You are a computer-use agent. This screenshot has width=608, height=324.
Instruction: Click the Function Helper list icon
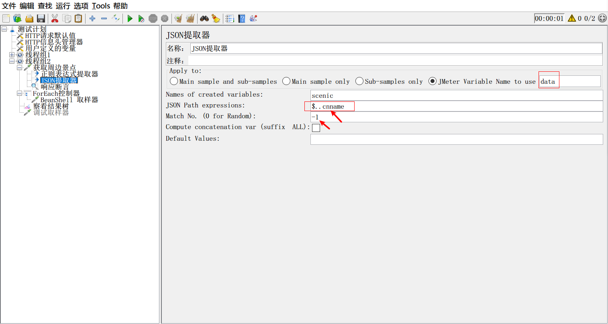pyautogui.click(x=230, y=18)
